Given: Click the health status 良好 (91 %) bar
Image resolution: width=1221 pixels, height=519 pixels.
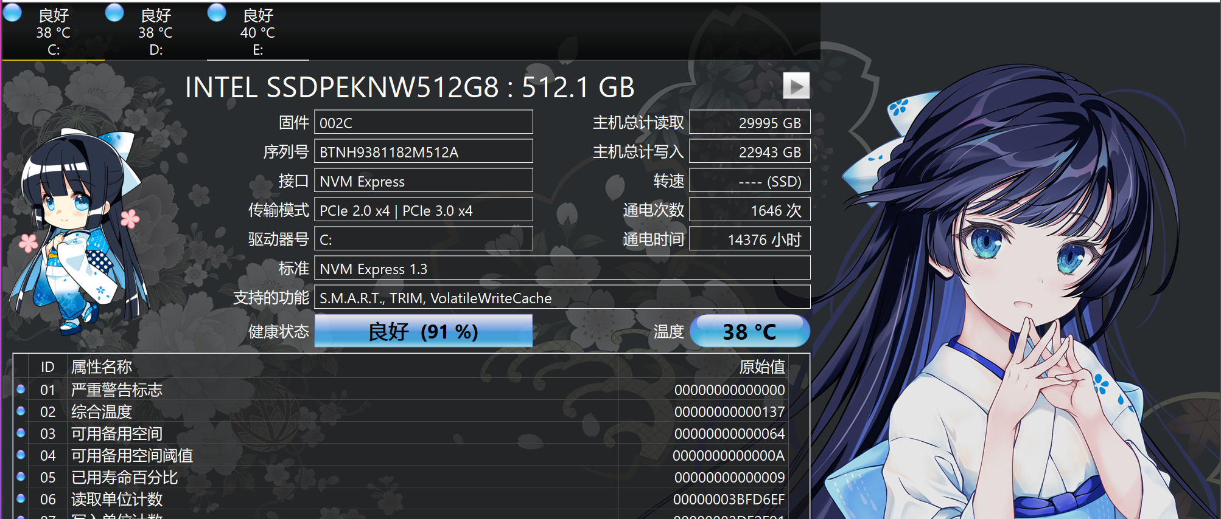Looking at the screenshot, I should click(423, 331).
